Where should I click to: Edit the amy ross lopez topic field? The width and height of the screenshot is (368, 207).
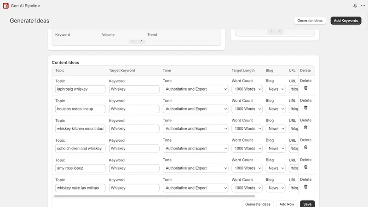coord(80,168)
